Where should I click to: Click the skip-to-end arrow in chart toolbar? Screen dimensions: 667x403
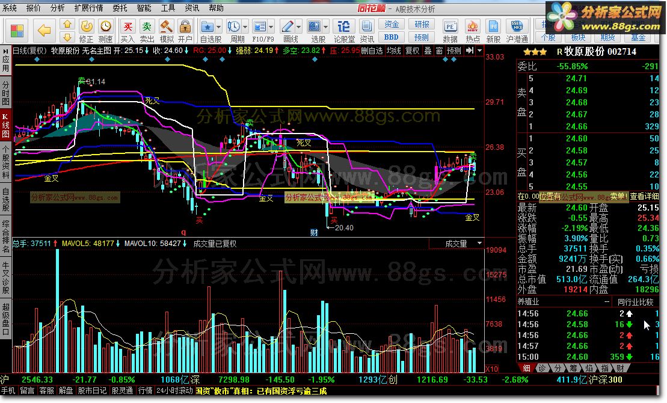pos(470,51)
